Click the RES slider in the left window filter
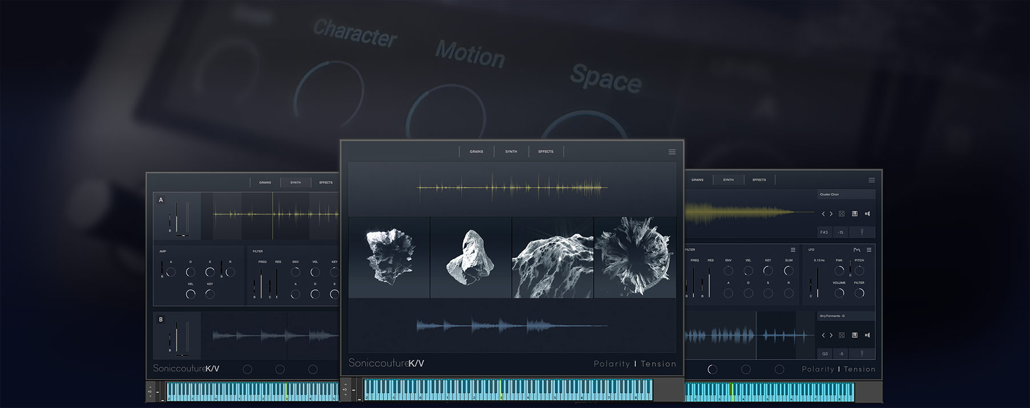This screenshot has height=408, width=1030. click(277, 283)
